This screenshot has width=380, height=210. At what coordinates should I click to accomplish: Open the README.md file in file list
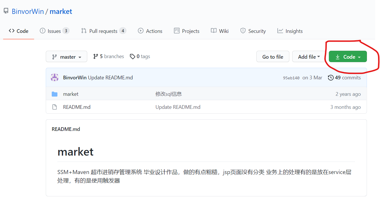coord(77,107)
